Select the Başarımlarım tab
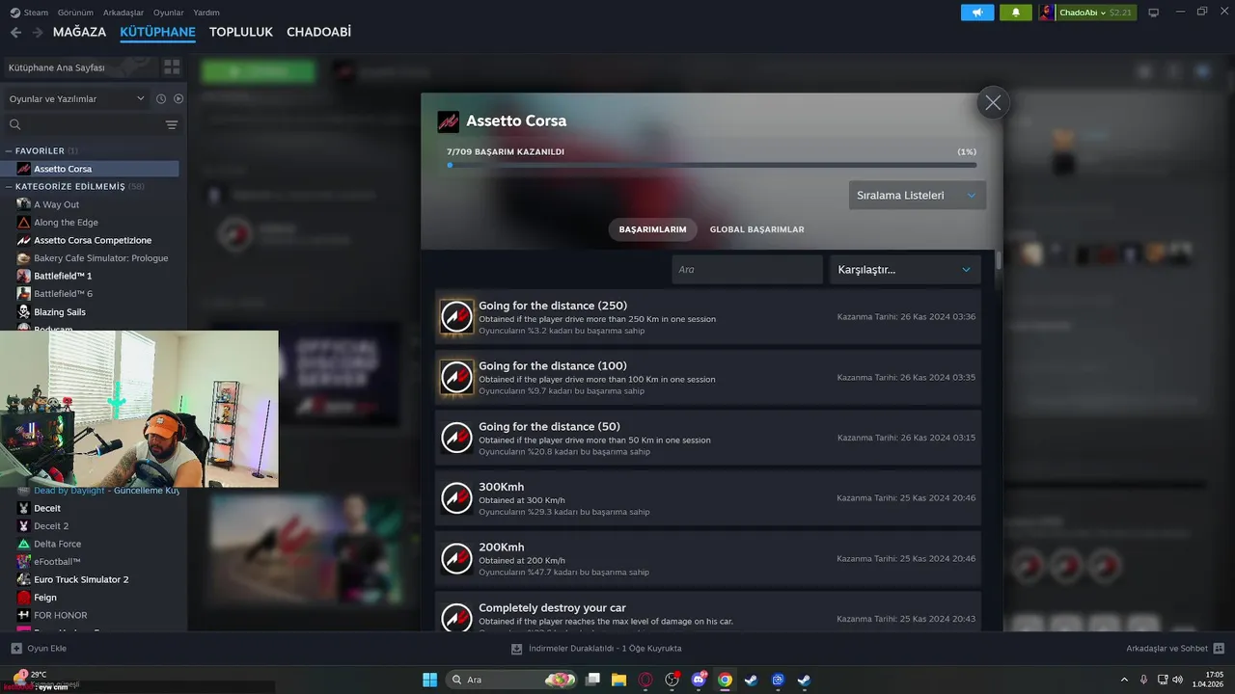Viewport: 1235px width, 694px height. [x=652, y=229]
